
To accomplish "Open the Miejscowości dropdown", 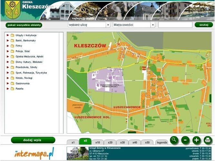I will (x=134, y=25).
